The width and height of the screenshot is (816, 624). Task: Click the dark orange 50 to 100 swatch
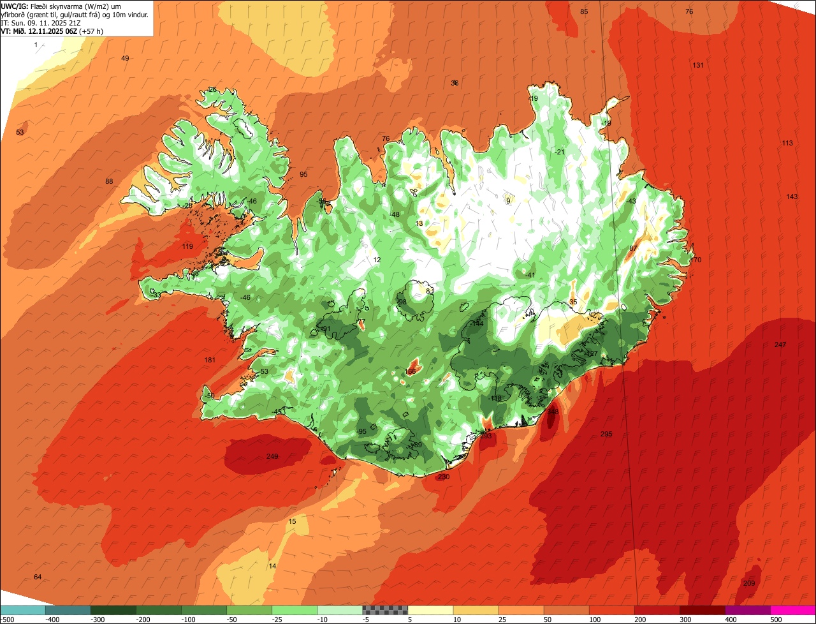pos(566,610)
